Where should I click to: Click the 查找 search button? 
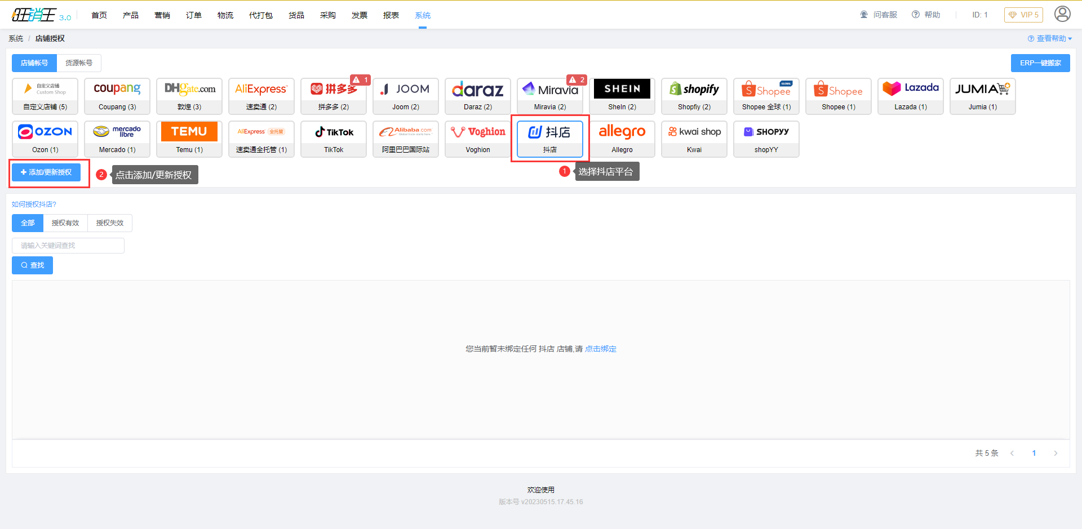(x=32, y=265)
